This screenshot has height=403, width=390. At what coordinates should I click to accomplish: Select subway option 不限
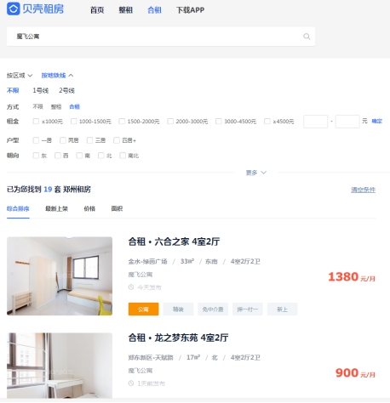tap(13, 90)
